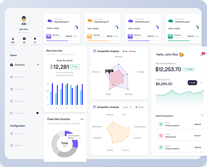Click the orange Cloud Storage B cloud icon
The width and height of the screenshot is (207, 167).
pyautogui.click(x=90, y=21)
